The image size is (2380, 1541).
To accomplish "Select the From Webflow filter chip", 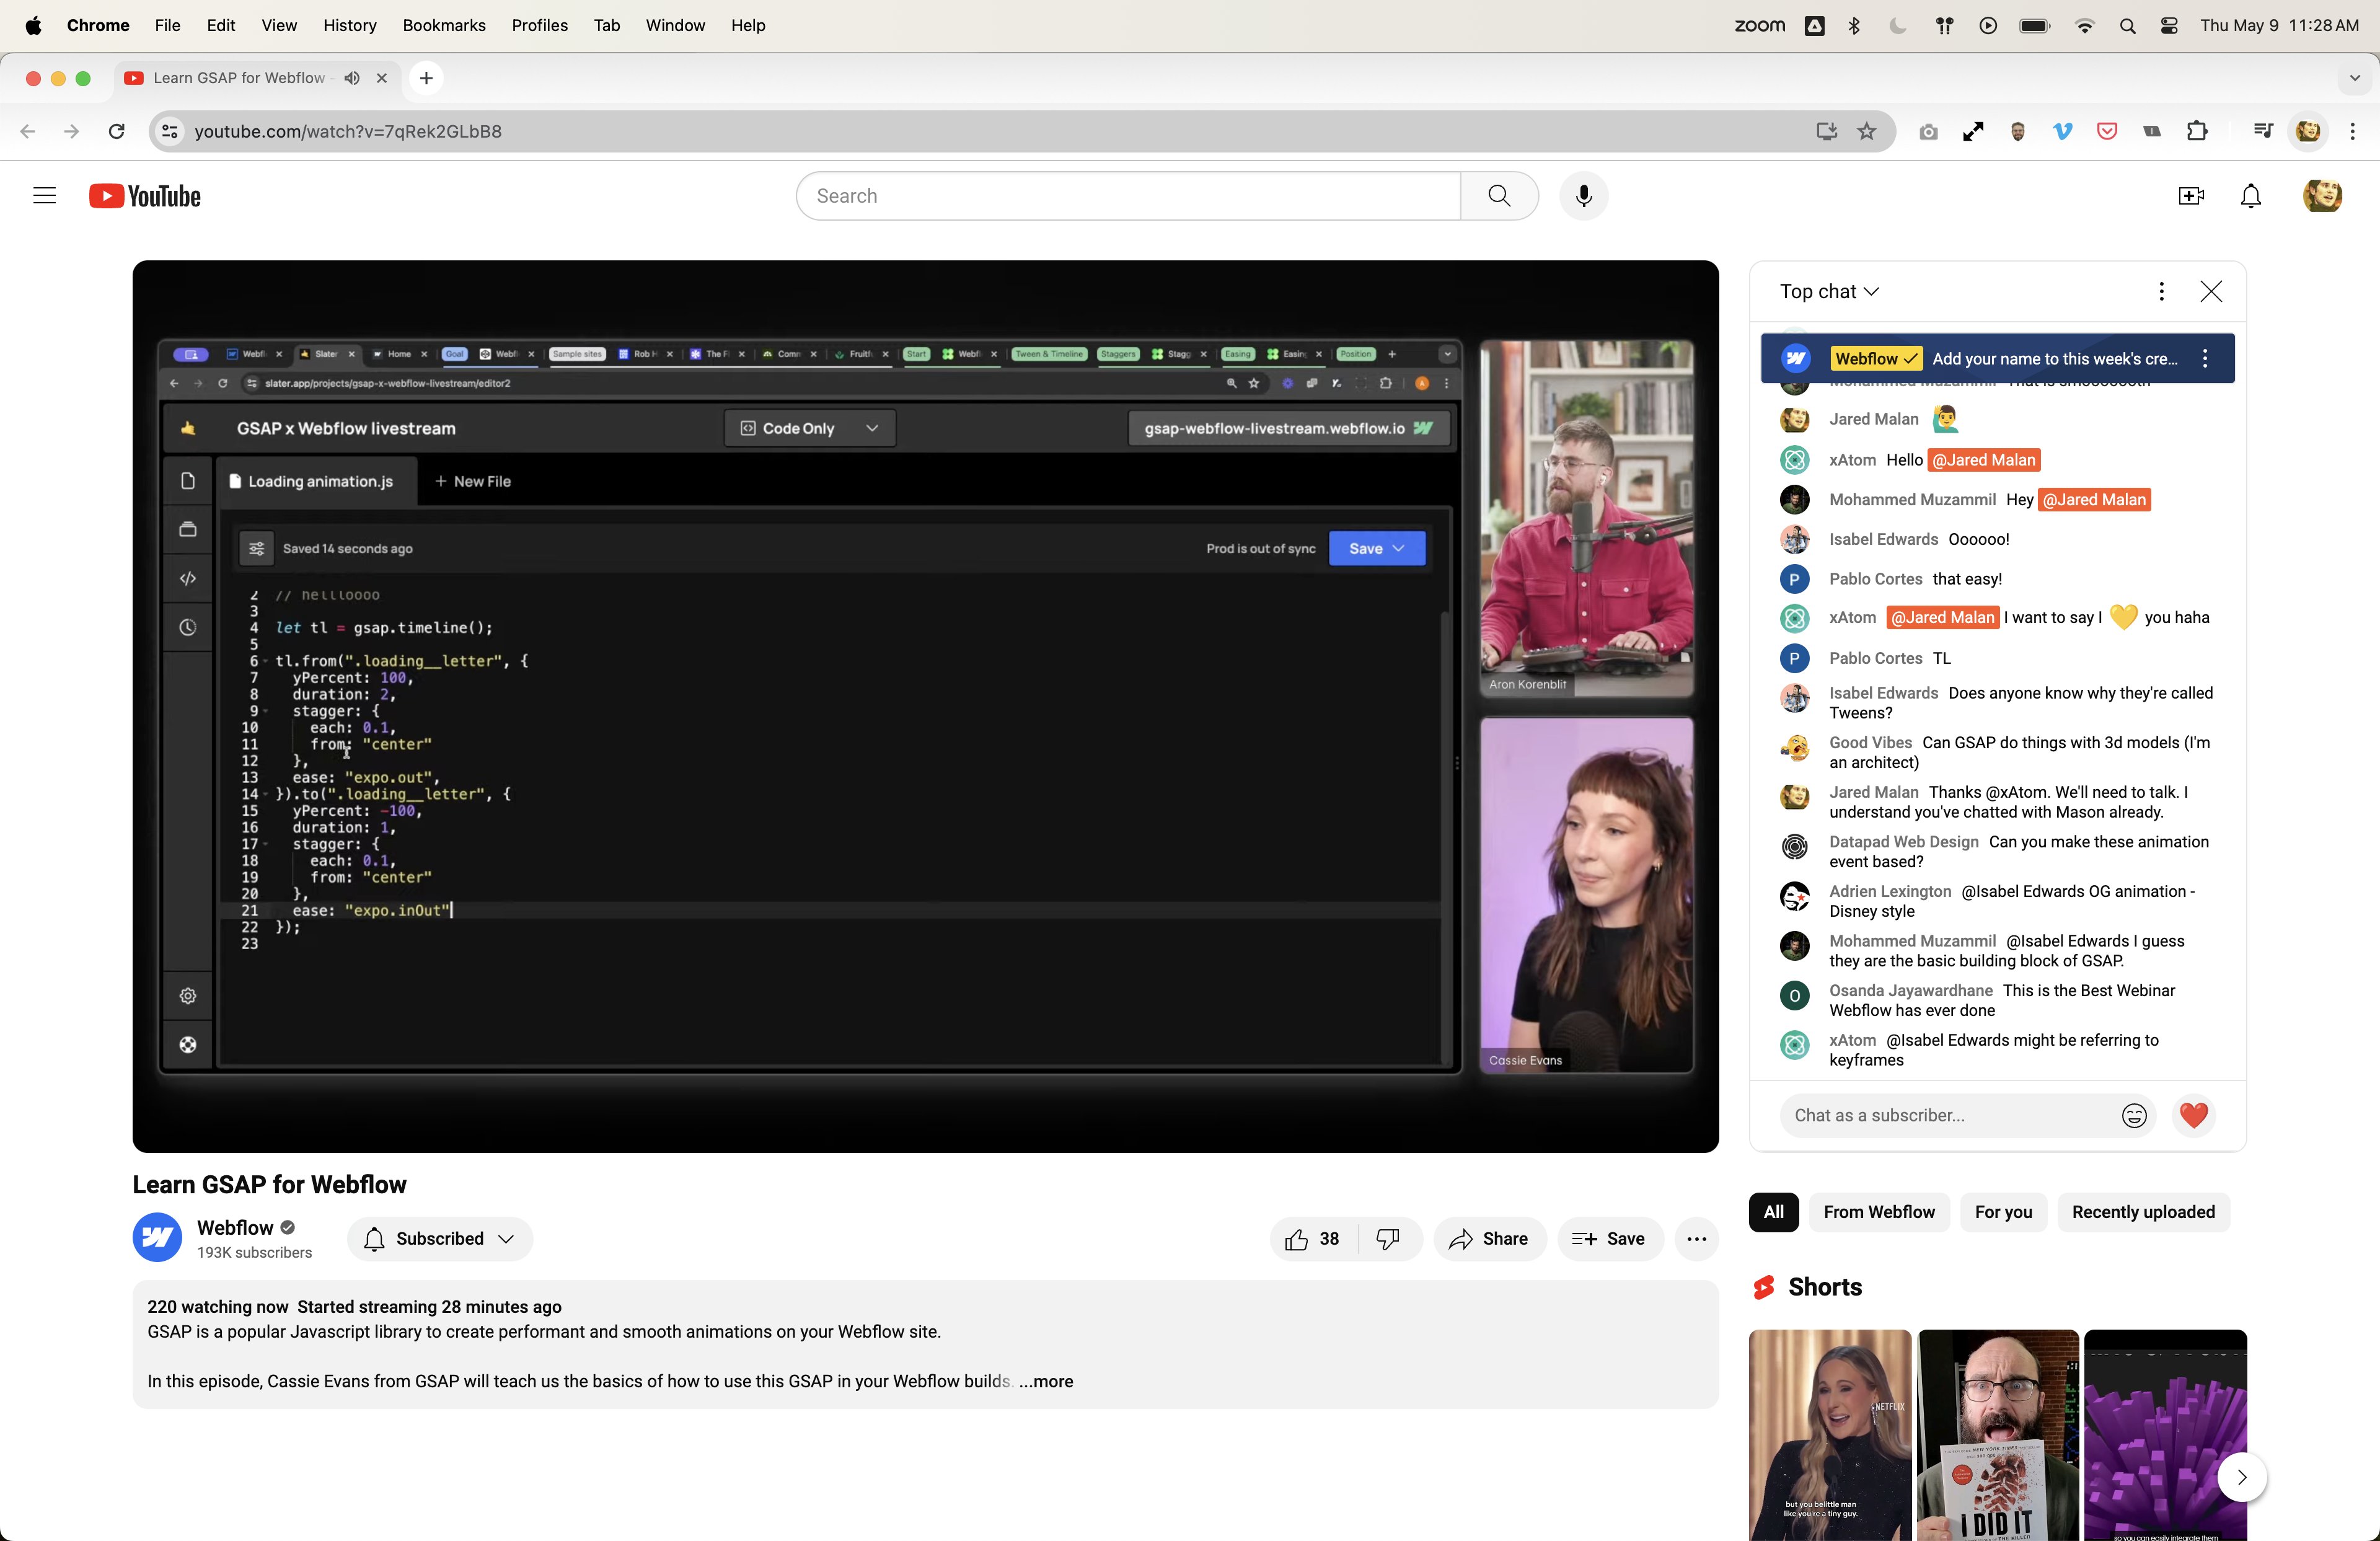I will point(1878,1212).
